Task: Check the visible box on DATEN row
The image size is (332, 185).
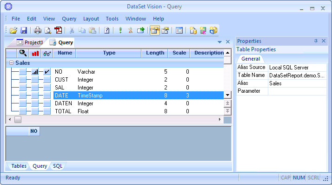Action: click(47, 103)
